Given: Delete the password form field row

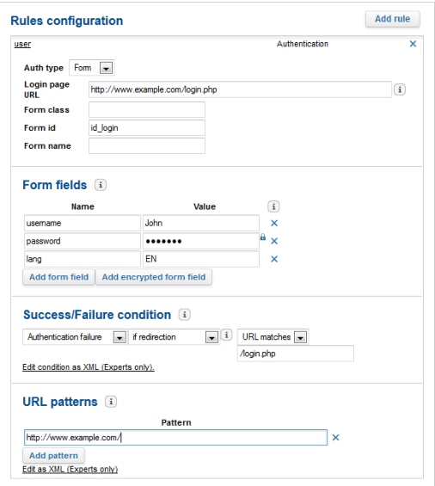Looking at the screenshot, I should (274, 241).
